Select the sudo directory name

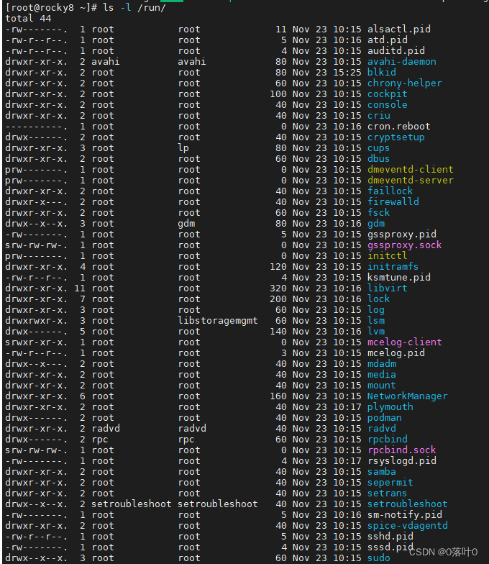(378, 558)
